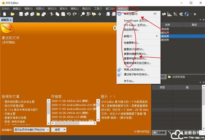Choose 查看快捷键列表(O) menu item

tap(139, 54)
